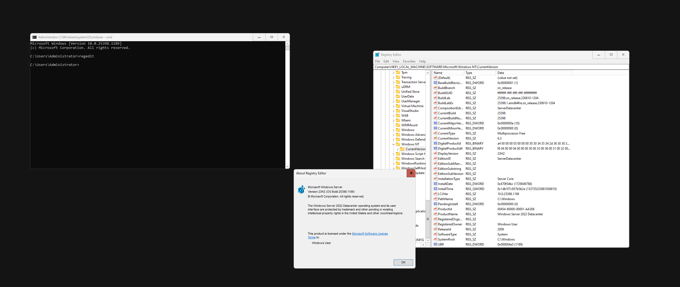Screen dimensions: 680x287
Task: Expand the Tracing tree node
Action: pos(393,77)
